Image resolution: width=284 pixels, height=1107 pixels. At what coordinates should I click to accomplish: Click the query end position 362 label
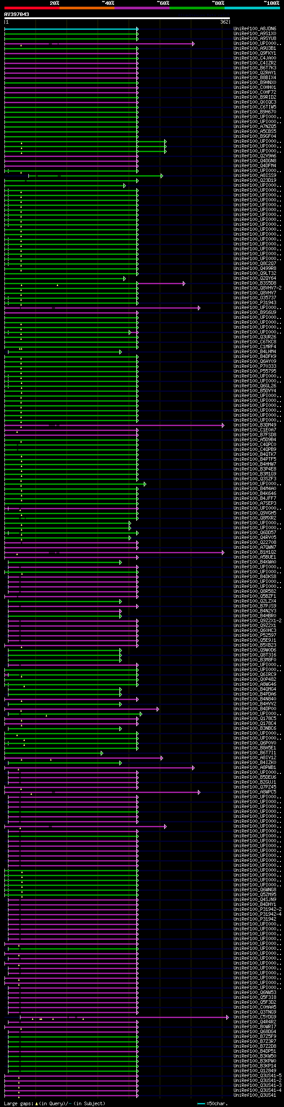(x=225, y=22)
